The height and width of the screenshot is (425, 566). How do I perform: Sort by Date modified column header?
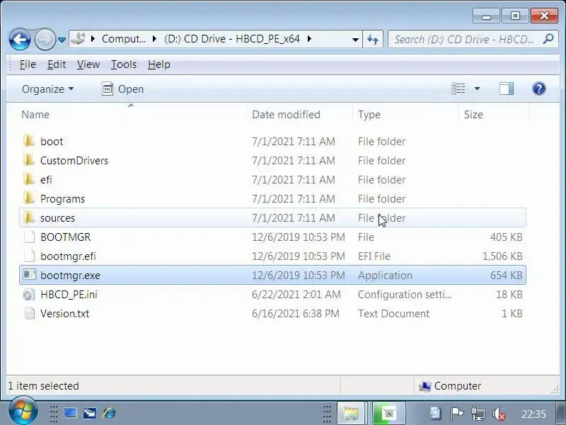[x=299, y=115]
